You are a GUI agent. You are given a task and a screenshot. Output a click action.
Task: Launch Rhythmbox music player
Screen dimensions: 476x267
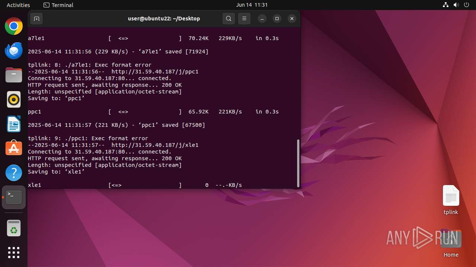point(14,99)
